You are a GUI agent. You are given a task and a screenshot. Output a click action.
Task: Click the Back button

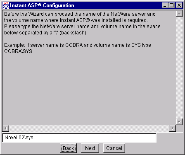pyautogui.click(x=68, y=148)
